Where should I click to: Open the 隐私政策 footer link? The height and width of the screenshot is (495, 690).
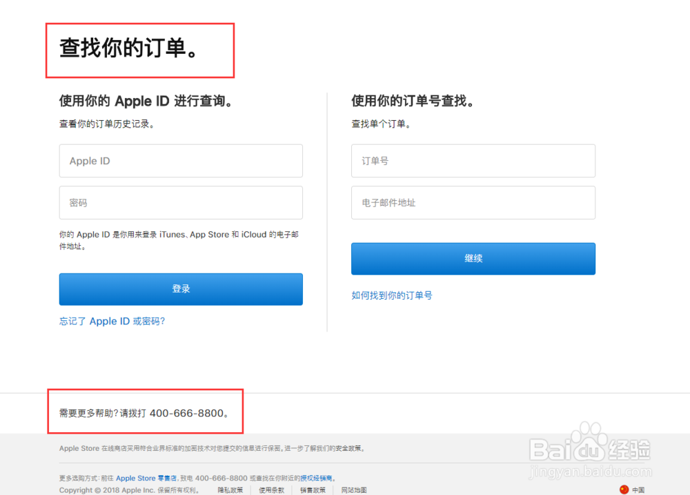[x=230, y=489]
